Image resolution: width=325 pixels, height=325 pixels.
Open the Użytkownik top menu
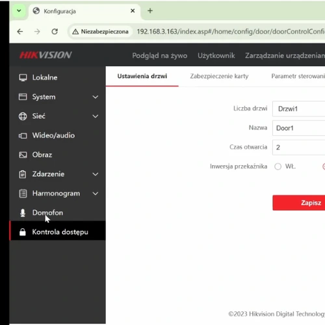(x=216, y=56)
